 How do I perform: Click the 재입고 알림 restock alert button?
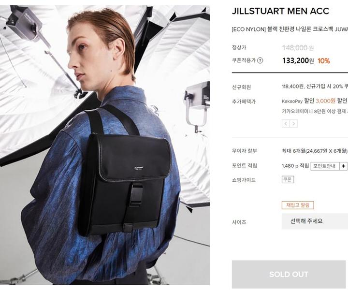tap(298, 205)
